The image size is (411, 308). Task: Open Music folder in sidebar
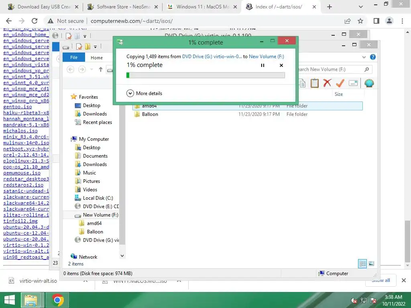[x=90, y=172]
